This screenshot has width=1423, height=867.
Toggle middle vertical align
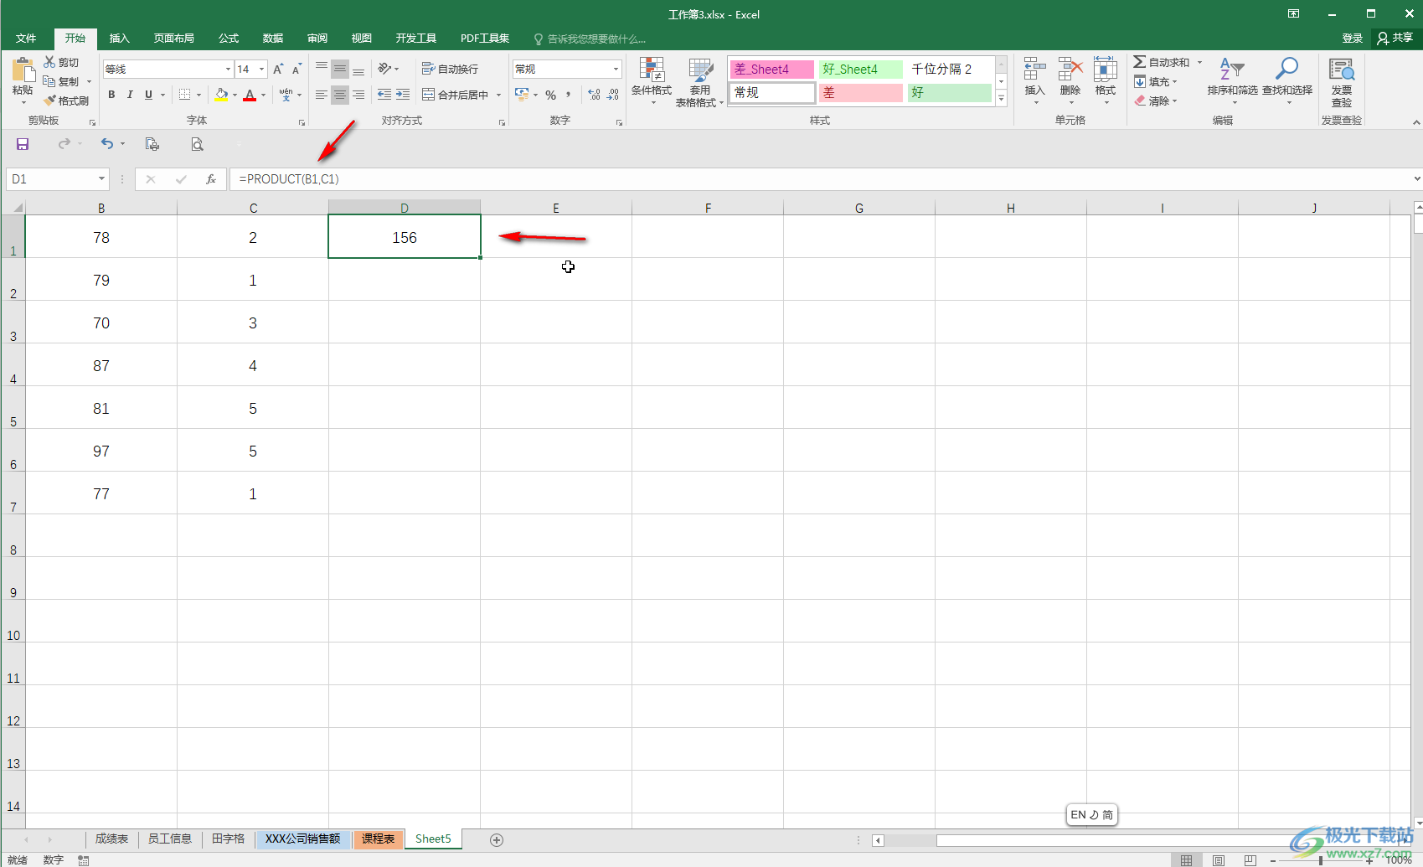pyautogui.click(x=340, y=69)
